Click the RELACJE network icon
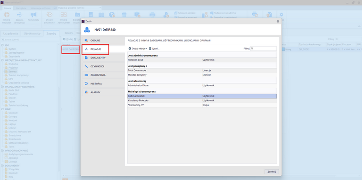Viewport: 362px width, 180px height. point(86,49)
